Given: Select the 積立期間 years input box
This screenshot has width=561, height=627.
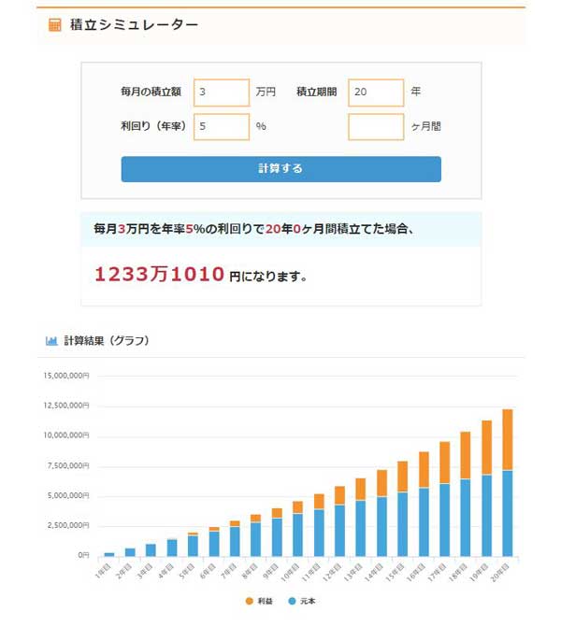Looking at the screenshot, I should pos(375,93).
